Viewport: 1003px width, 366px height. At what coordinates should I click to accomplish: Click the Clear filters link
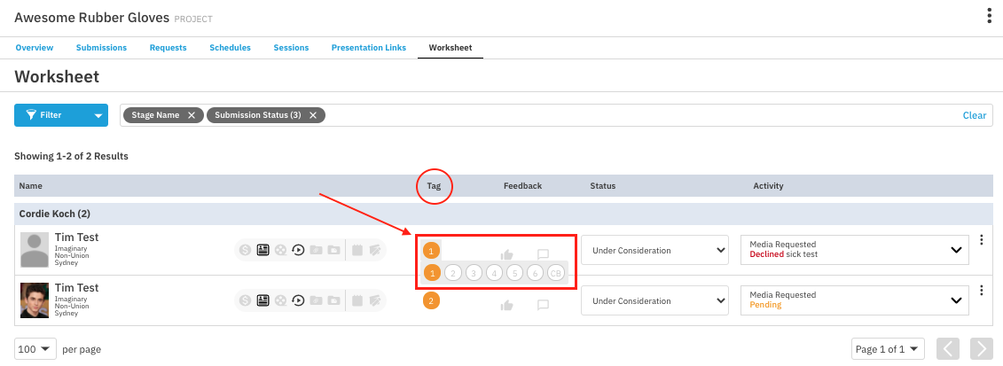tap(974, 115)
